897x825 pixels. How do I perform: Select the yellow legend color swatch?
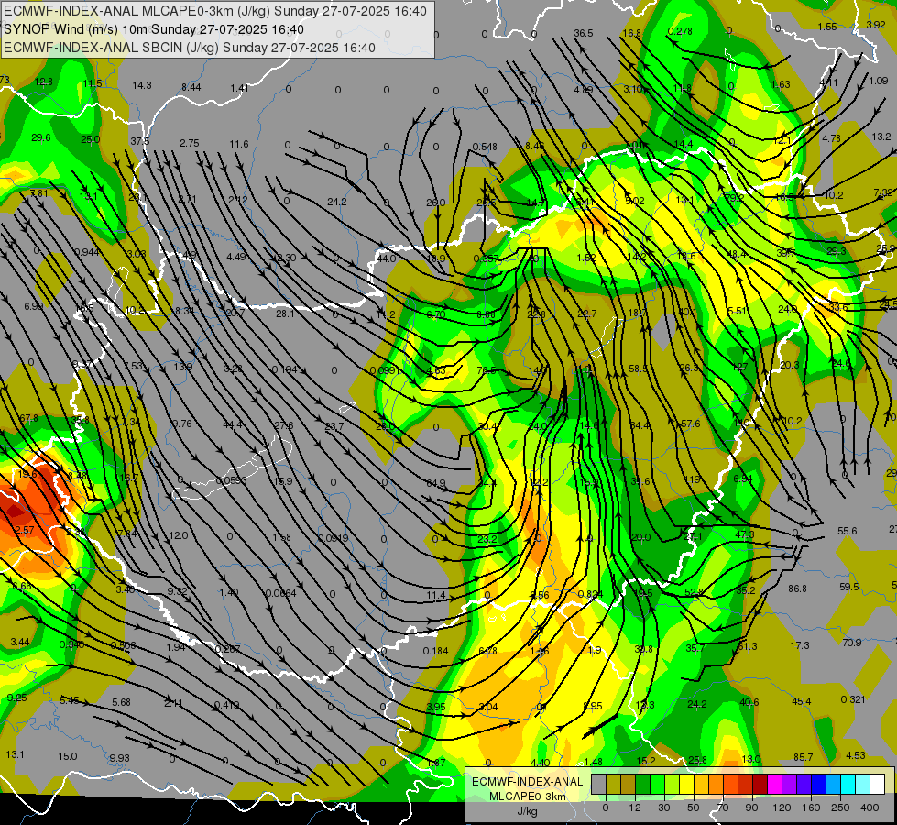click(x=687, y=785)
